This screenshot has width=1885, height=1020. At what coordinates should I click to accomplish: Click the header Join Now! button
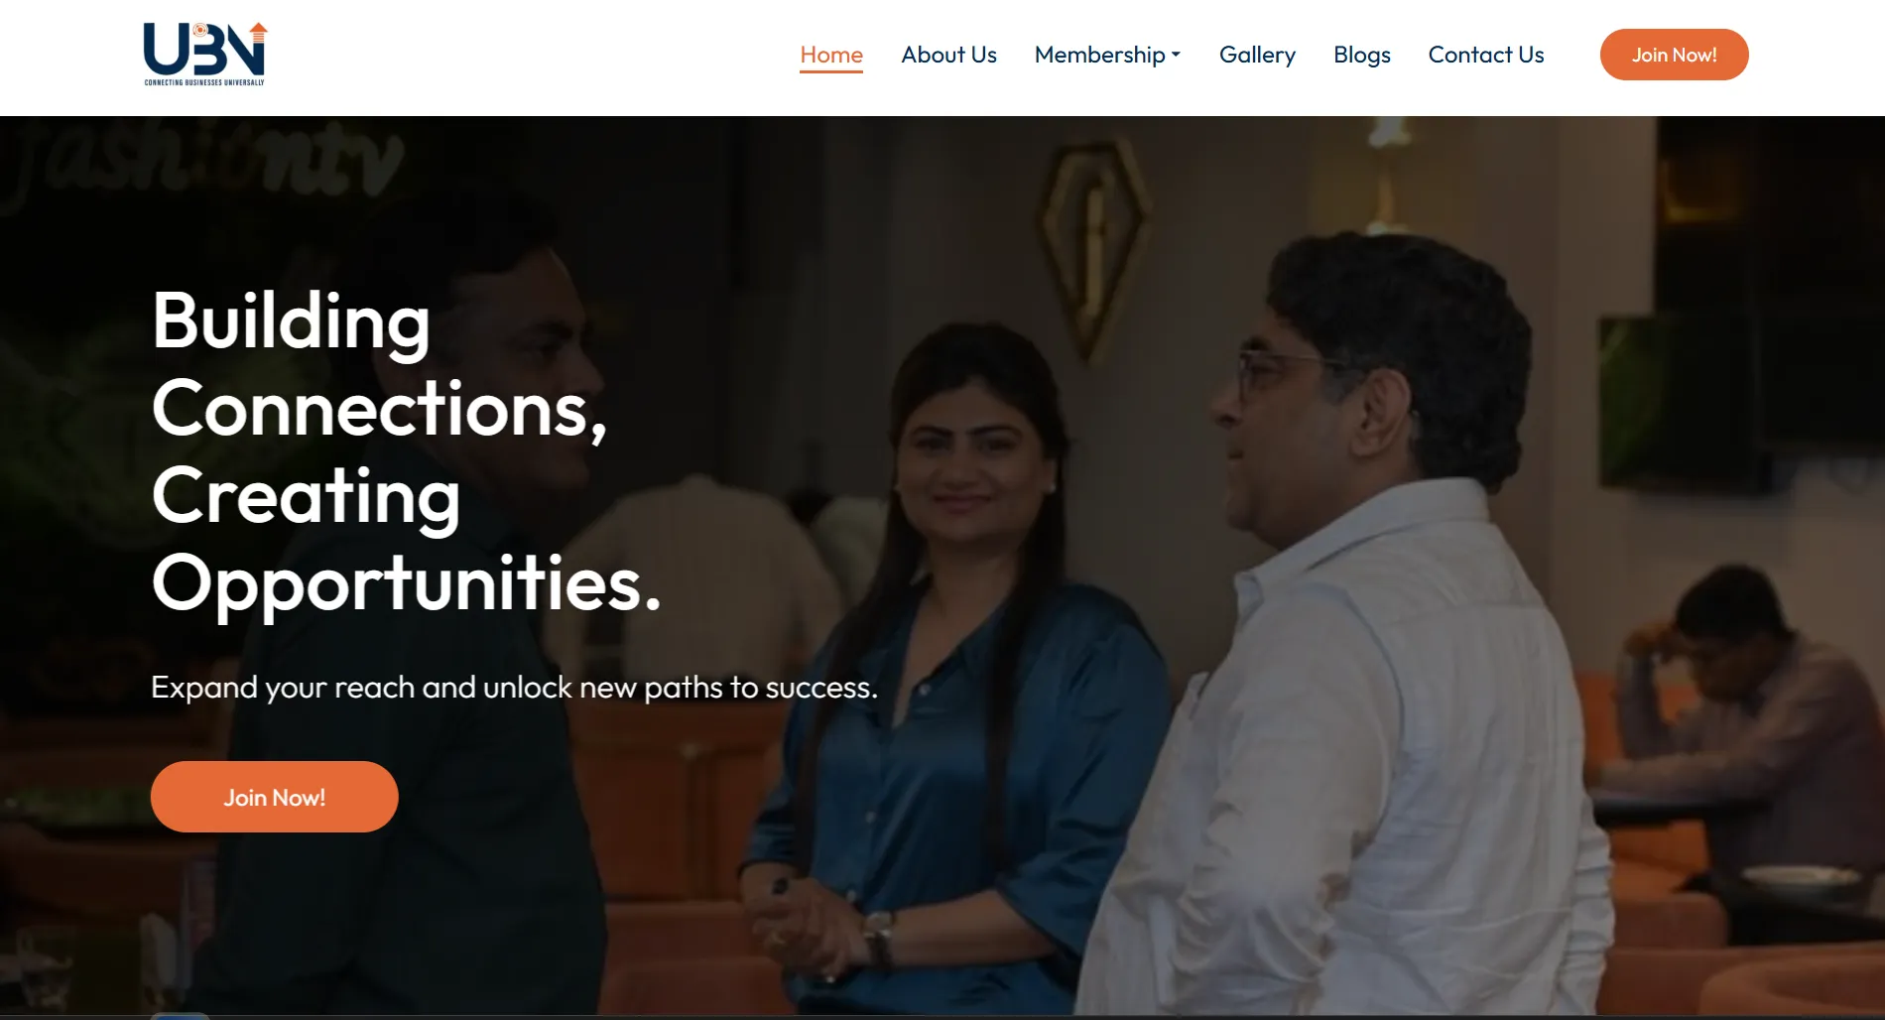click(1674, 55)
